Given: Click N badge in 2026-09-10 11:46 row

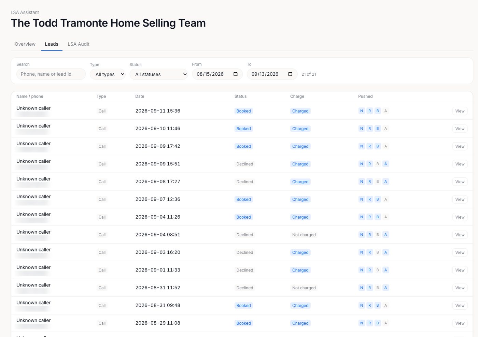Looking at the screenshot, I should [362, 129].
